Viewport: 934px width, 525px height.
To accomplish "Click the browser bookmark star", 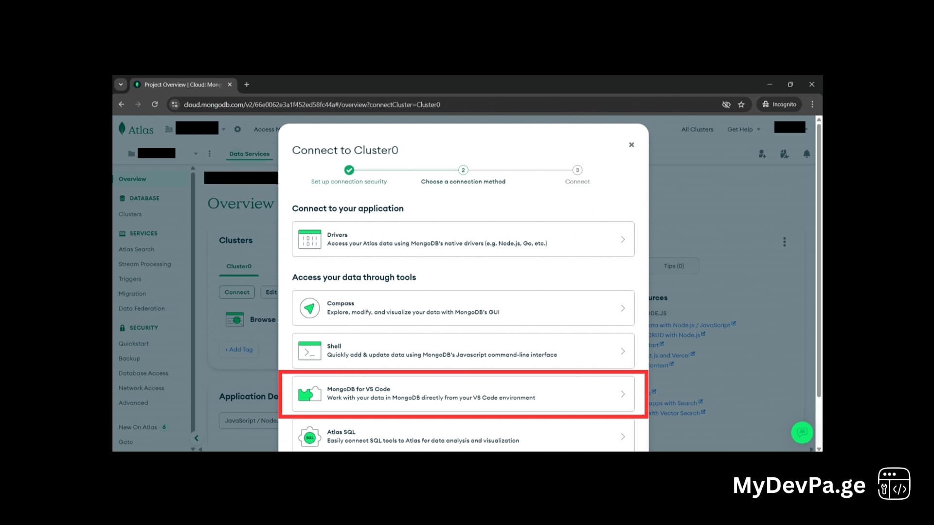I will pyautogui.click(x=742, y=104).
